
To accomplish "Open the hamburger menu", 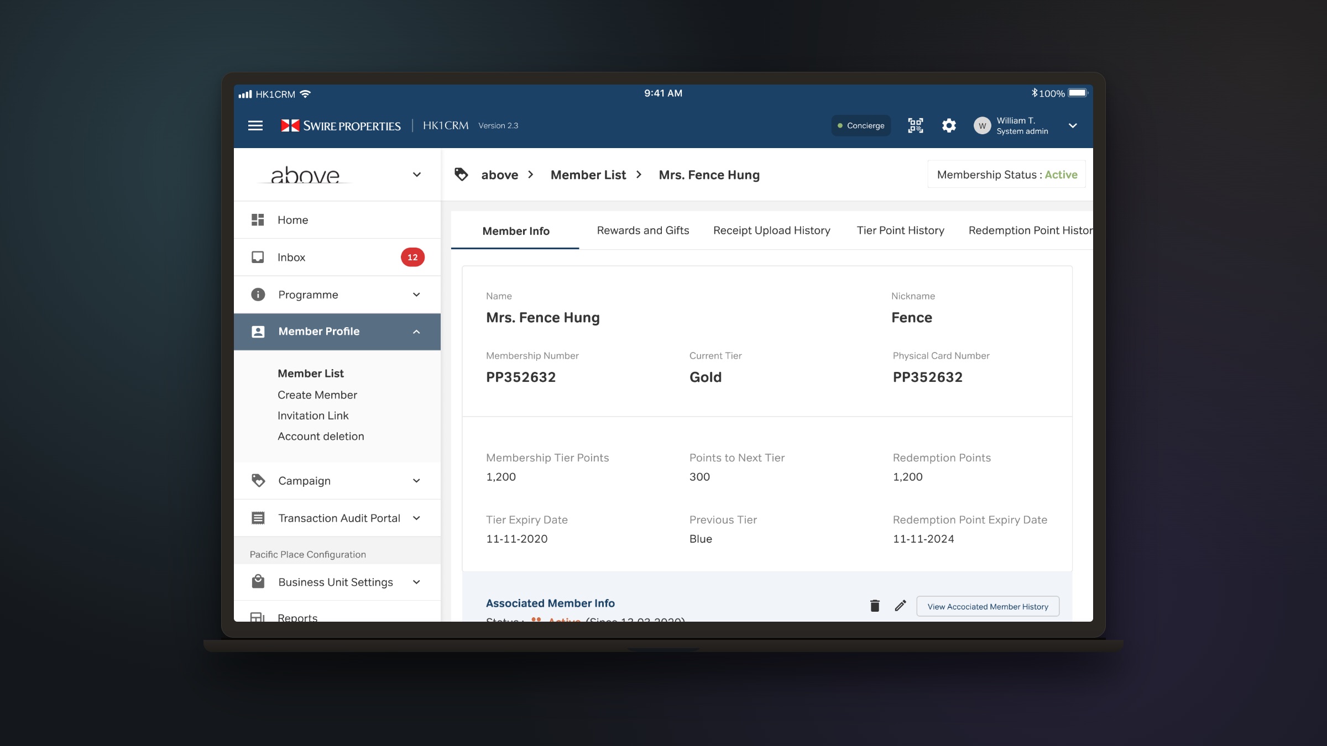I will pyautogui.click(x=255, y=125).
